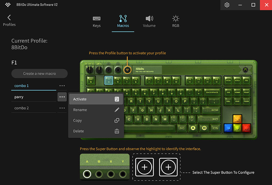Select the BACKSPACE key on keyboard
Viewport: 272px width, 185px height.
212,92
